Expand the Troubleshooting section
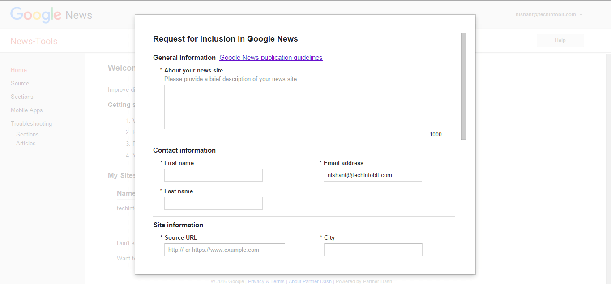This screenshot has width=611, height=284. [x=31, y=123]
